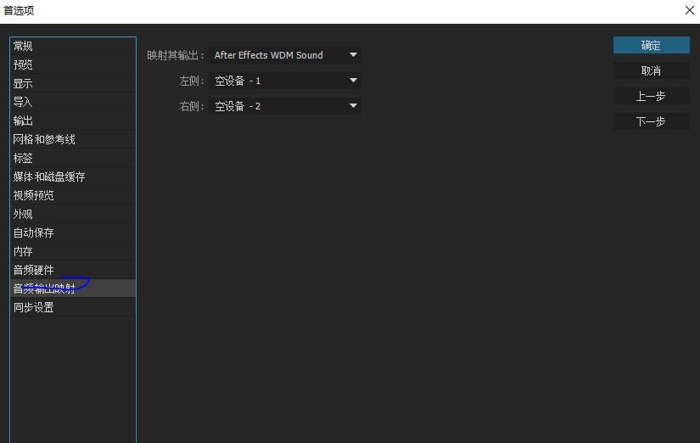Go to previous page with 上一步
The width and height of the screenshot is (700, 443).
652,96
